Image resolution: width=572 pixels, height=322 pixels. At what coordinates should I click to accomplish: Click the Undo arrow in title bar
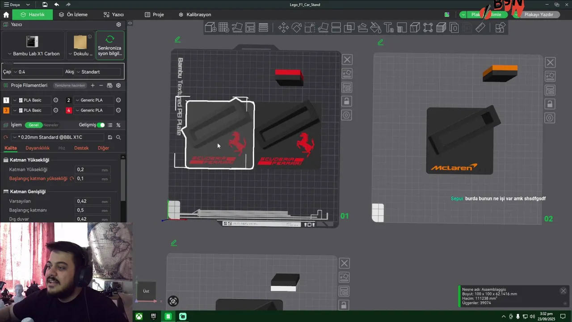point(56,4)
